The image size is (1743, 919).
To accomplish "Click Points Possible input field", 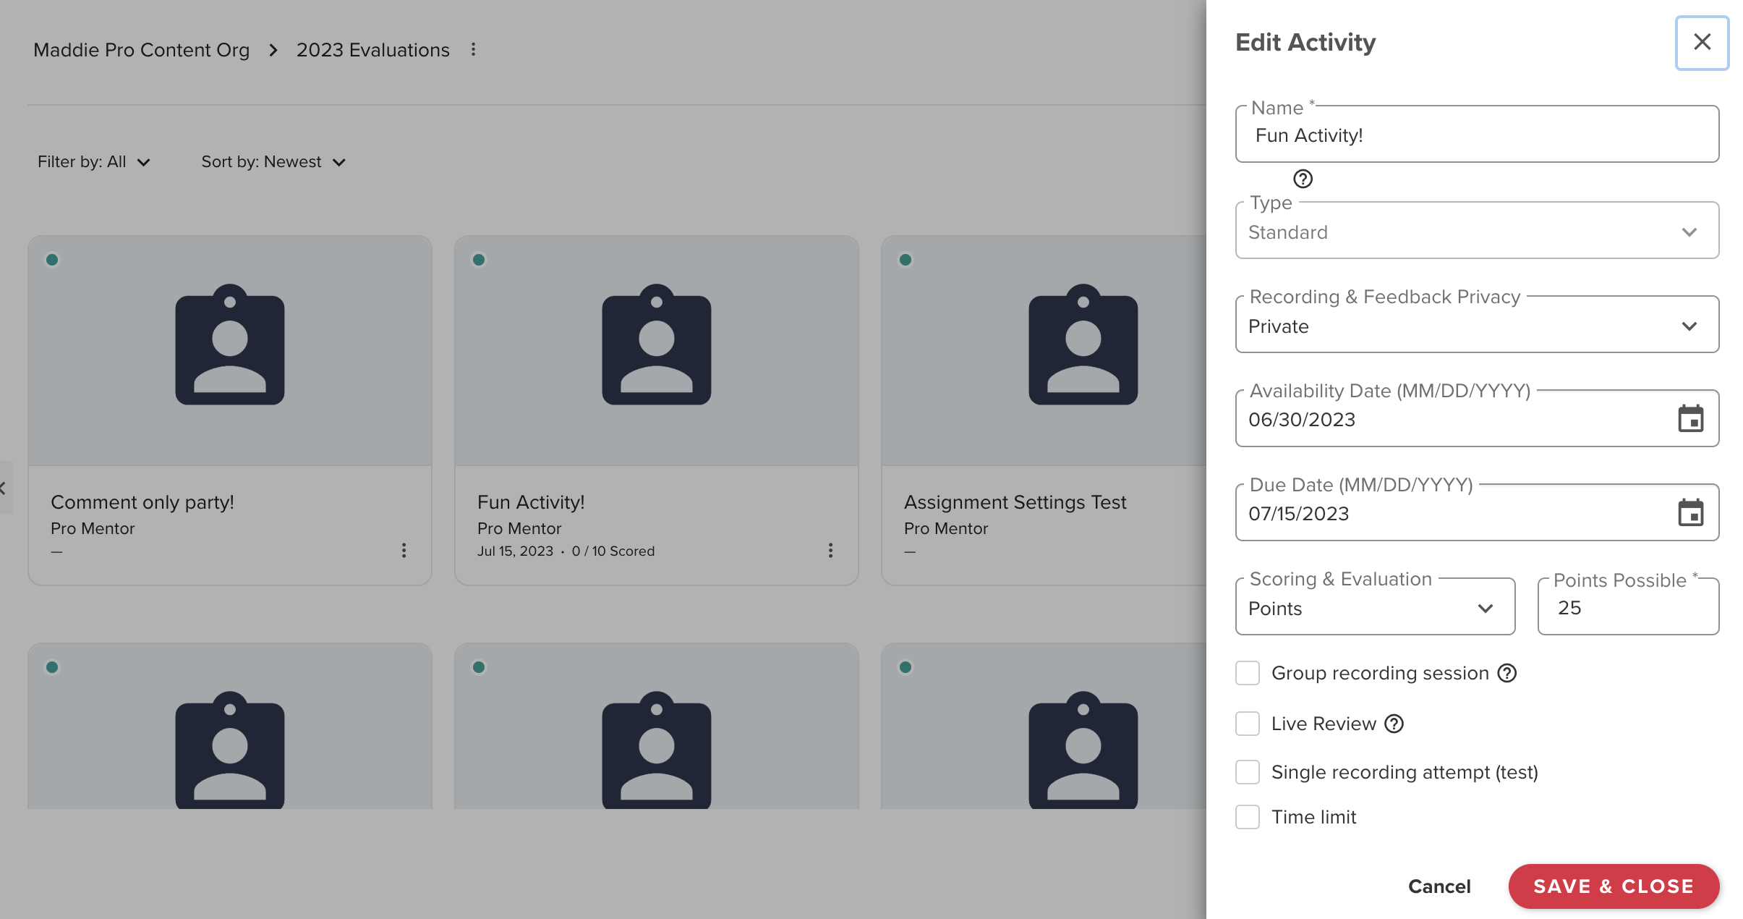I will [x=1628, y=607].
